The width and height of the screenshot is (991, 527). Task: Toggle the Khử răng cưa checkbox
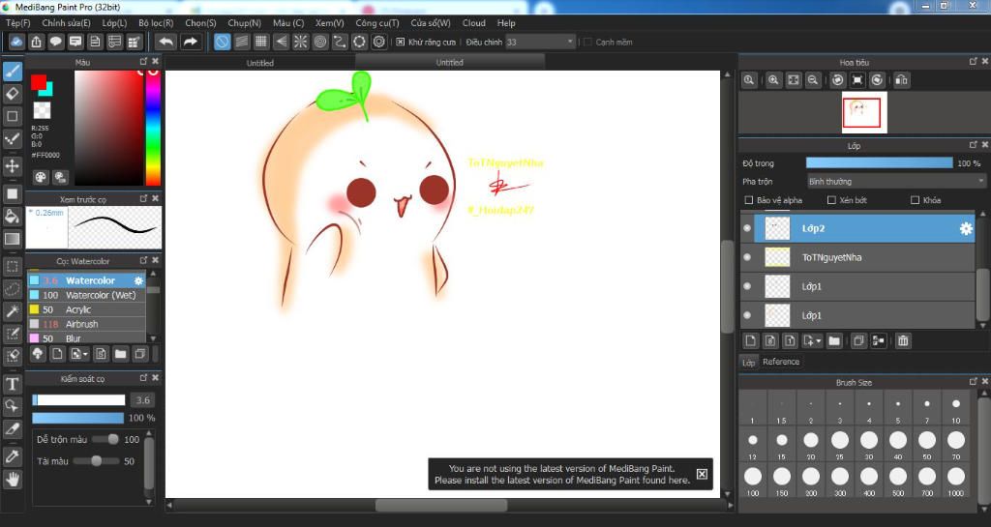coord(401,42)
